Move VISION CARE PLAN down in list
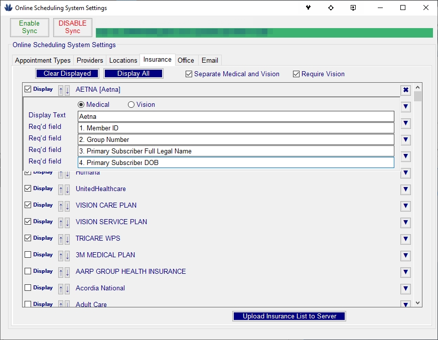The width and height of the screenshot is (438, 340). coord(67,206)
